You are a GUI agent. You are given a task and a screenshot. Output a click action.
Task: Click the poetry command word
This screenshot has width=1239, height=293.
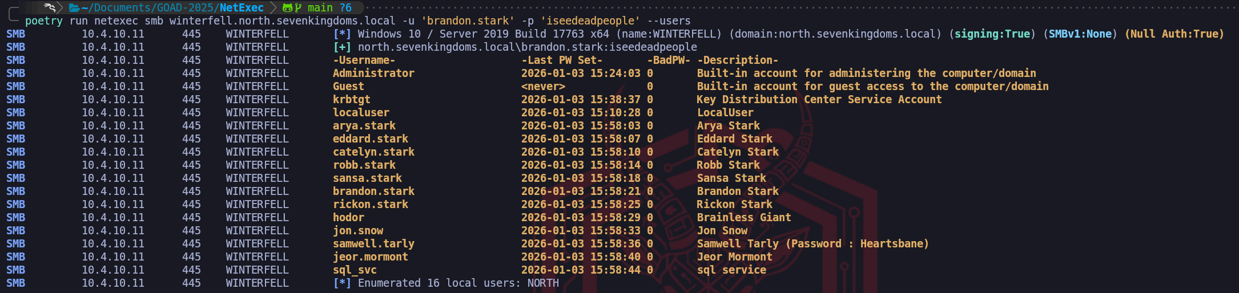44,21
